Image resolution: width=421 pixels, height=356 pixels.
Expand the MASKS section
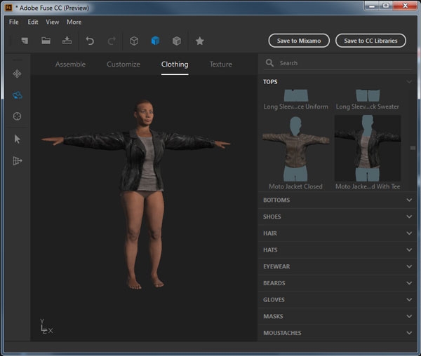(x=338, y=316)
